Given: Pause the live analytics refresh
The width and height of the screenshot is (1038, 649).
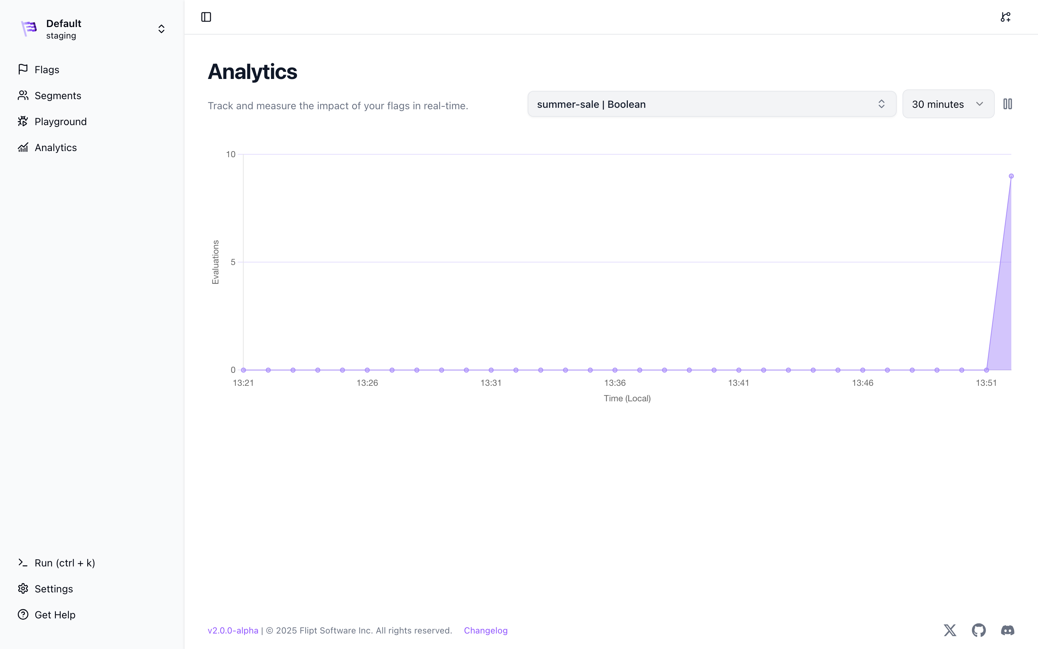Looking at the screenshot, I should click(1008, 104).
